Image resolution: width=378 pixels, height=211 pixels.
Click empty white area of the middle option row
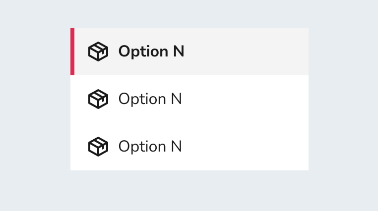point(246,99)
